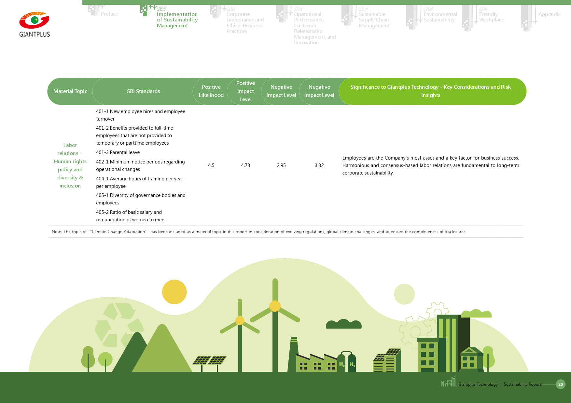Open Corporate Governance and Ethical Business Practices
Viewport: 571px width, 403px height.
pyautogui.click(x=245, y=22)
